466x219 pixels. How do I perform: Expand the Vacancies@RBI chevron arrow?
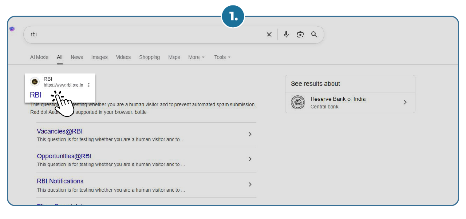click(x=250, y=134)
